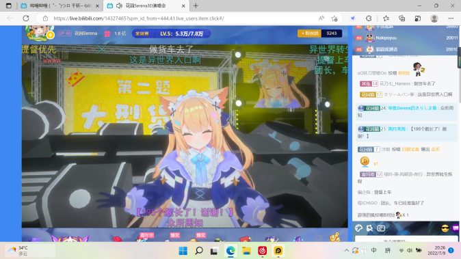Viewport: 461px width, 259px height.
Task: Click the blue bird extension icon
Action: point(353,18)
